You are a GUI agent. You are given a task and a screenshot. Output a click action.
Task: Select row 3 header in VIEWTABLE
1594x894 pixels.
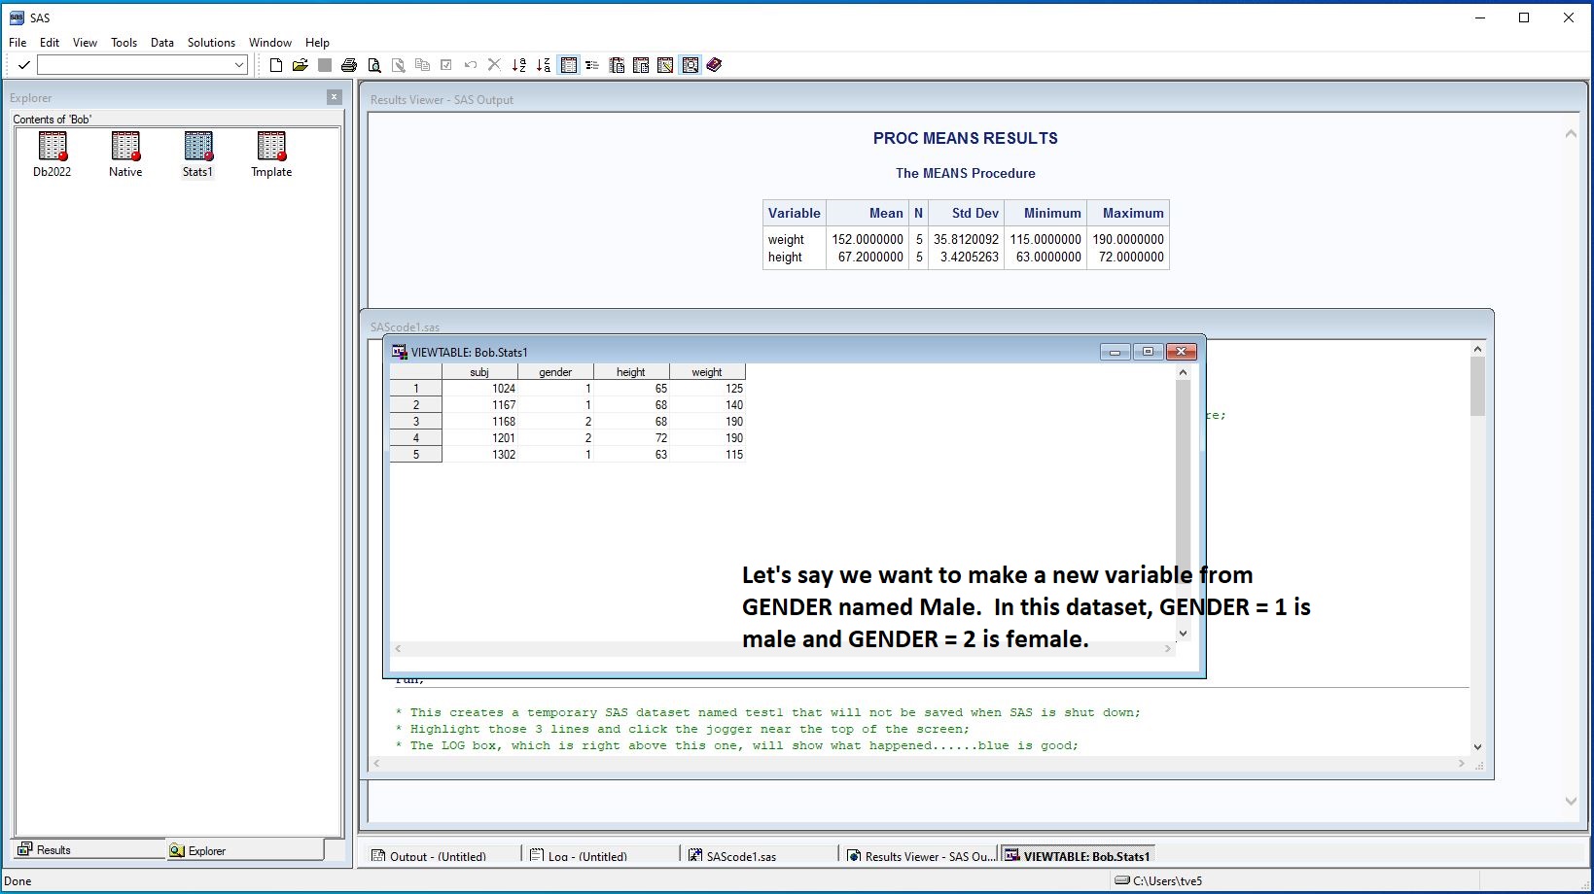click(x=415, y=422)
